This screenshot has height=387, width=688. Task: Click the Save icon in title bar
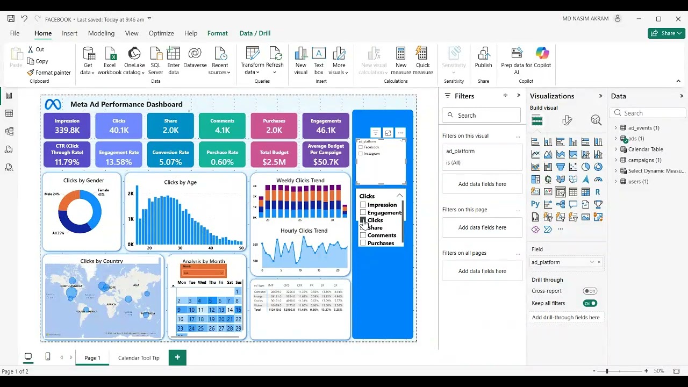[x=11, y=19]
